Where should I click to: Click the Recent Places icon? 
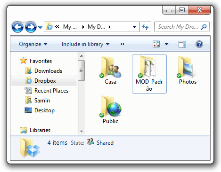[x=28, y=90]
